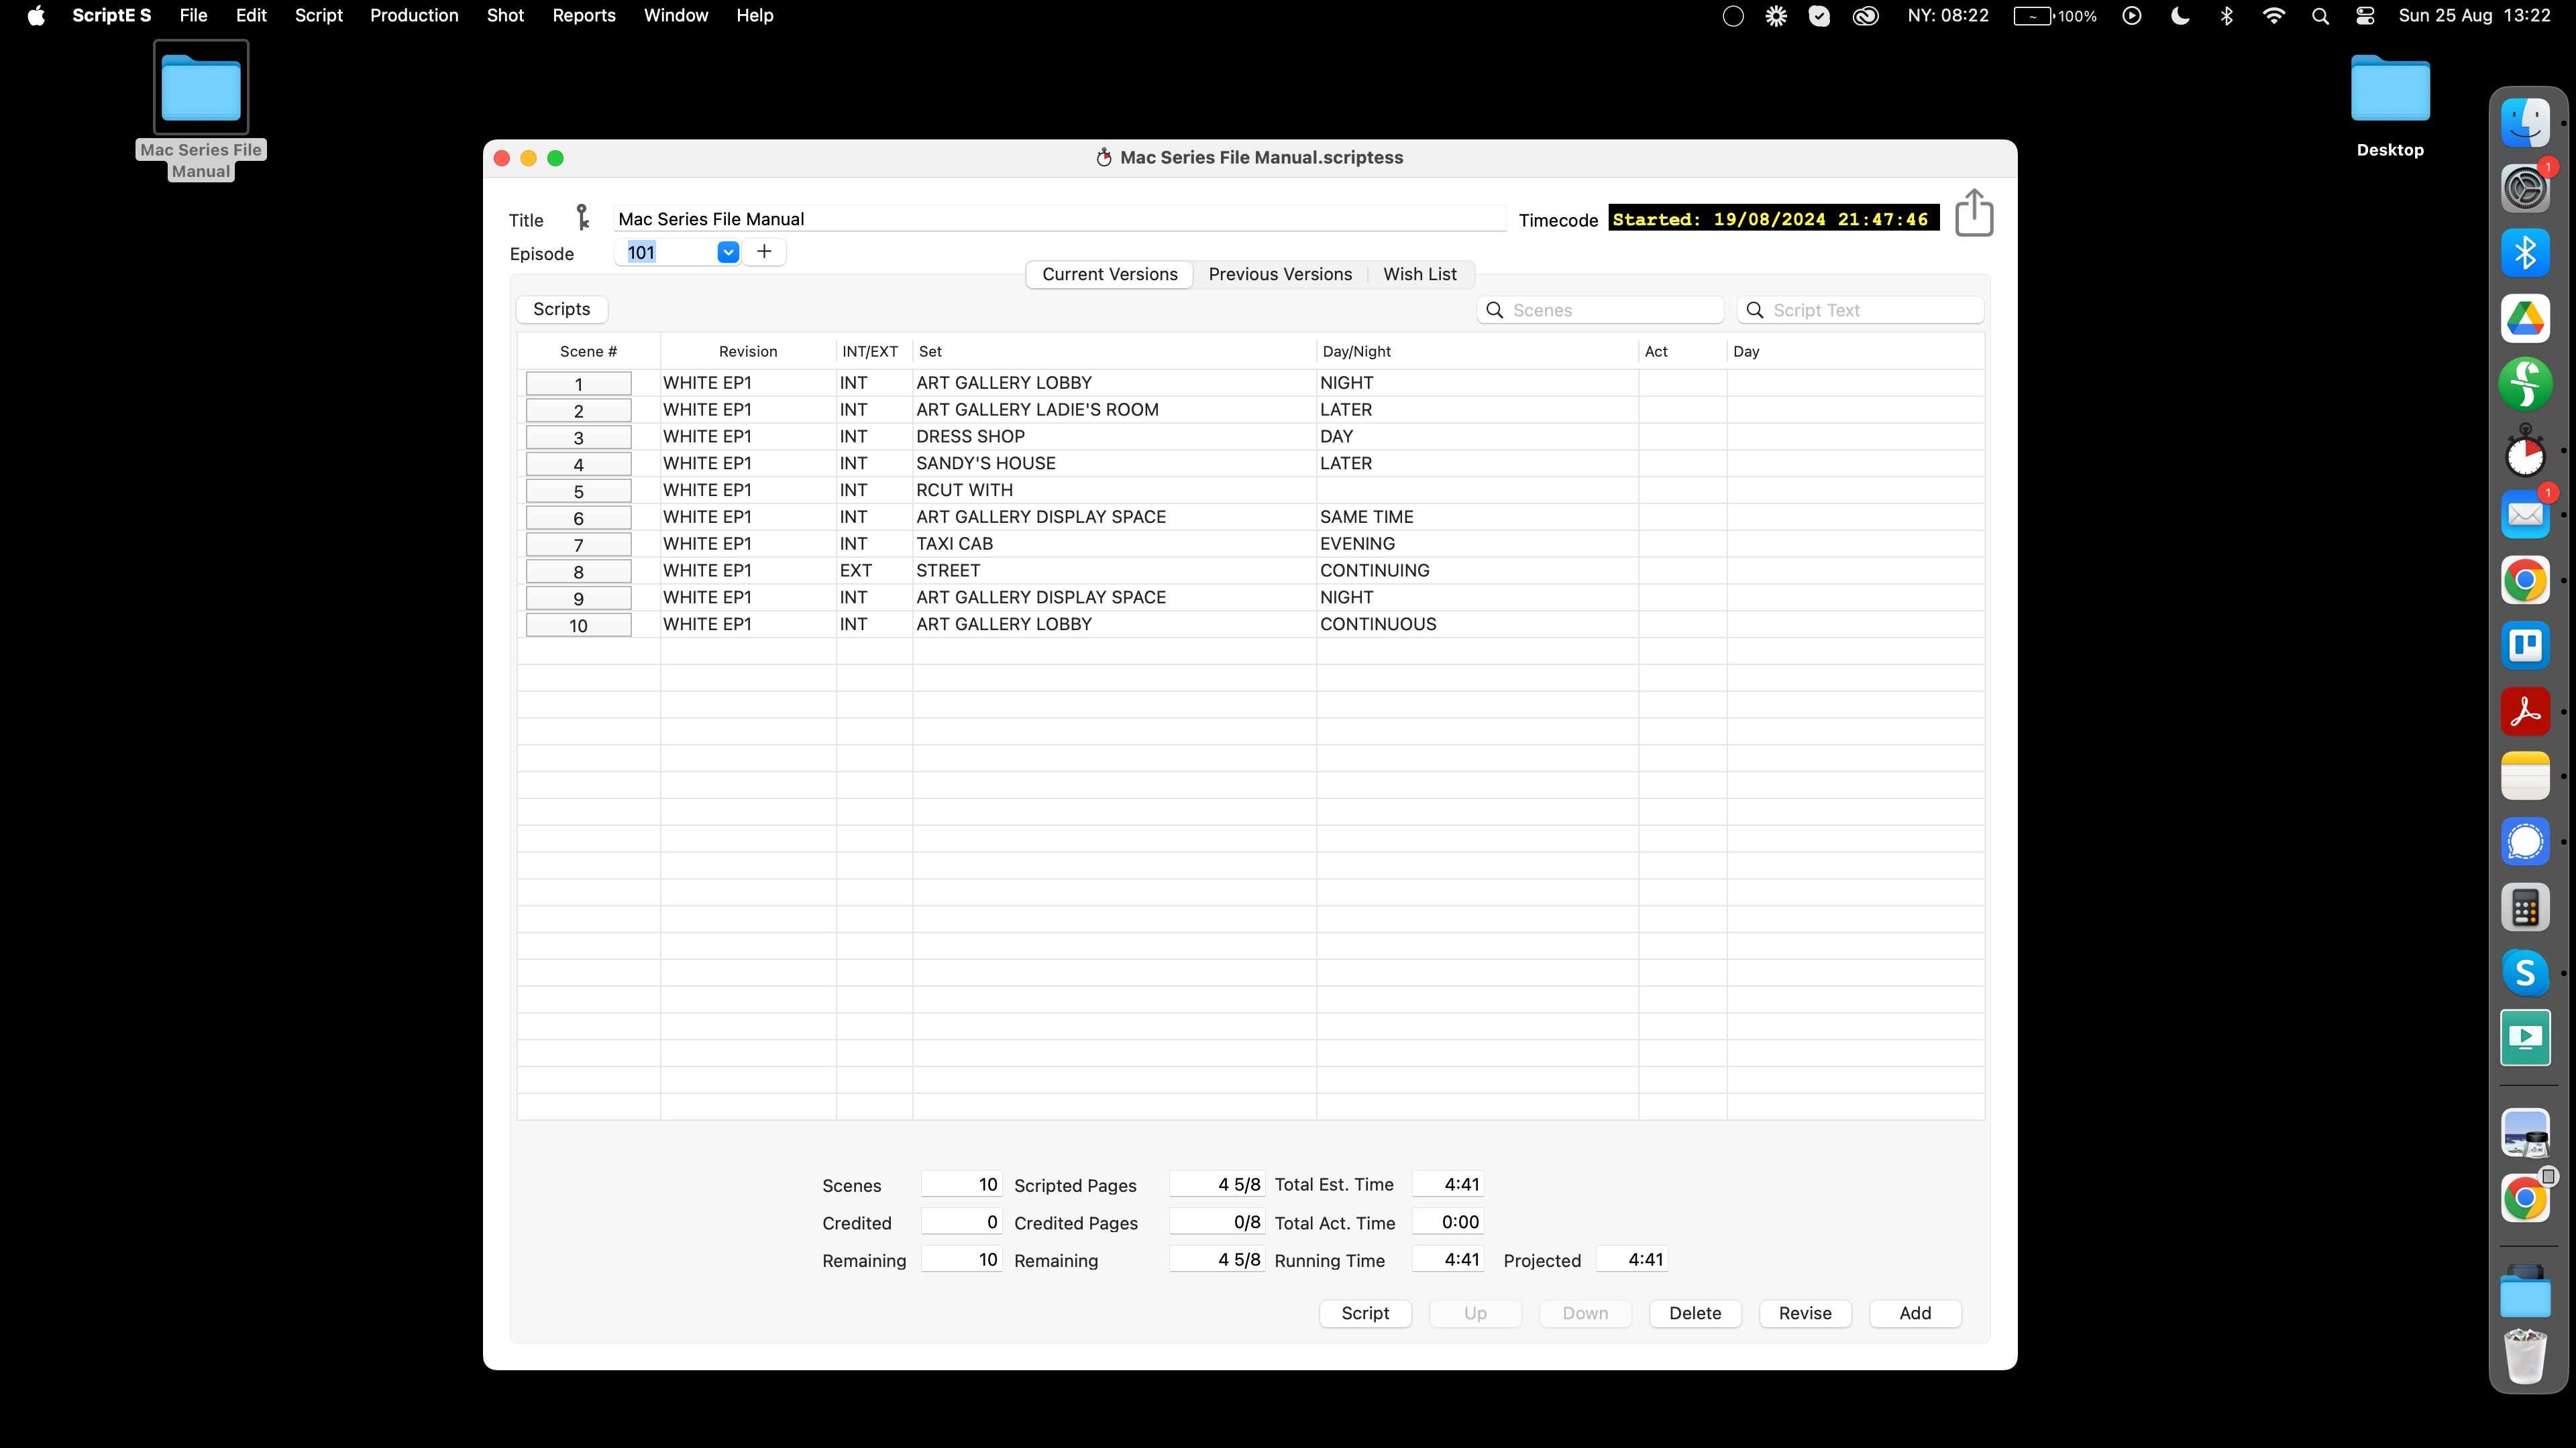
Task: Switch to Previous Versions tab
Action: click(x=1280, y=274)
